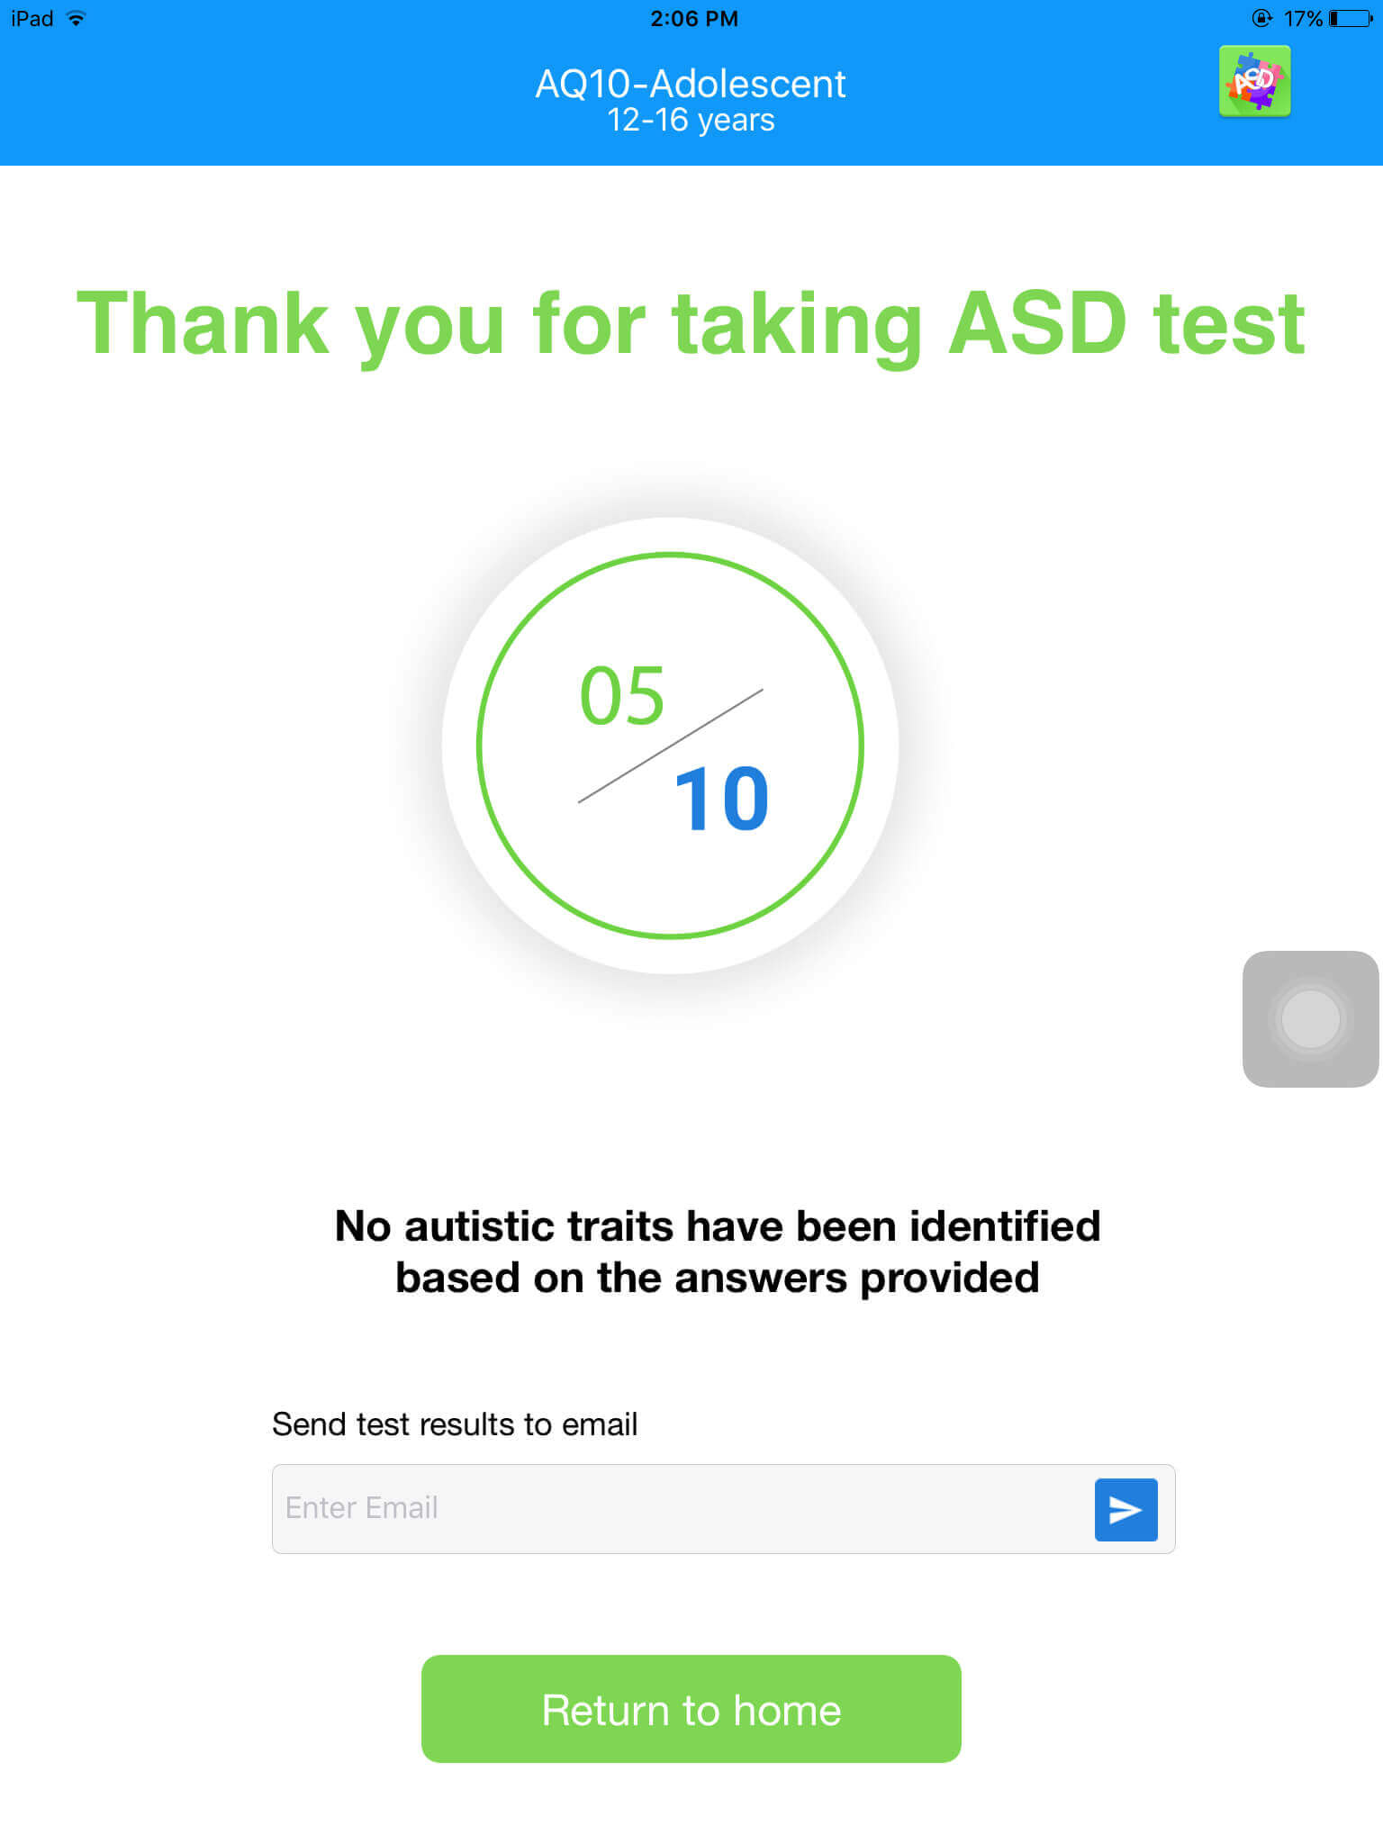Tap the ASD puzzle logo icon
Screen dimensions: 1383x1844
(x=1254, y=81)
